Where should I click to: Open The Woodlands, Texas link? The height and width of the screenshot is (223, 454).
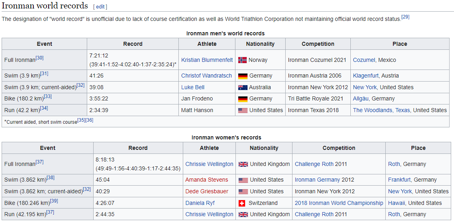(x=381, y=110)
